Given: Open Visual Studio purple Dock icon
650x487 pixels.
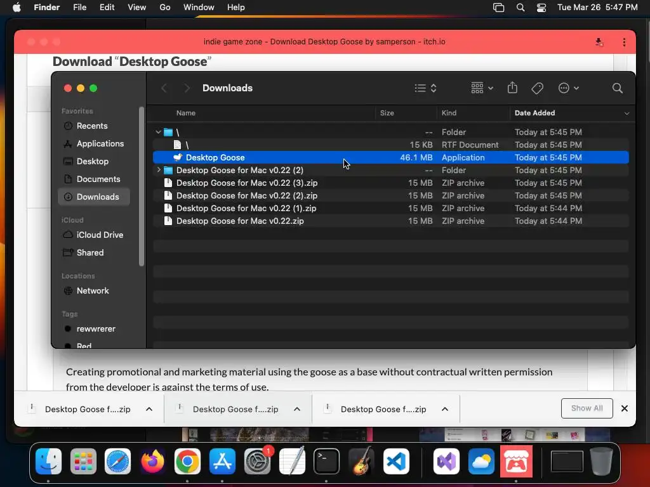Looking at the screenshot, I should coord(446,461).
